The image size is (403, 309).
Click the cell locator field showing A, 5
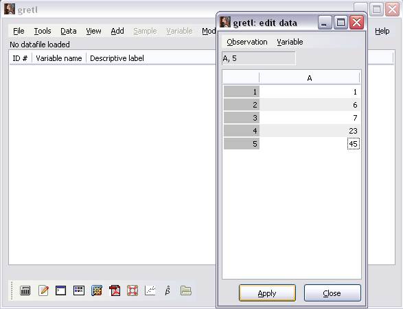tap(259, 58)
